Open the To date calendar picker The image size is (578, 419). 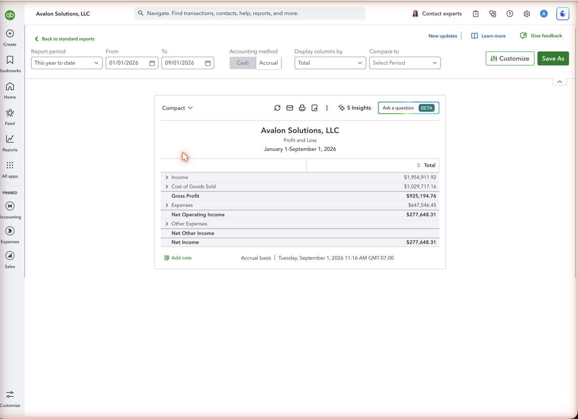[x=208, y=63]
